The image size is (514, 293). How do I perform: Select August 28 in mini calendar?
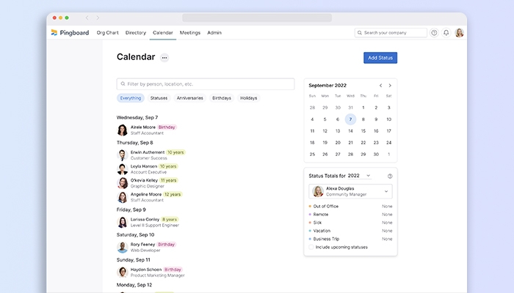[x=312, y=108]
